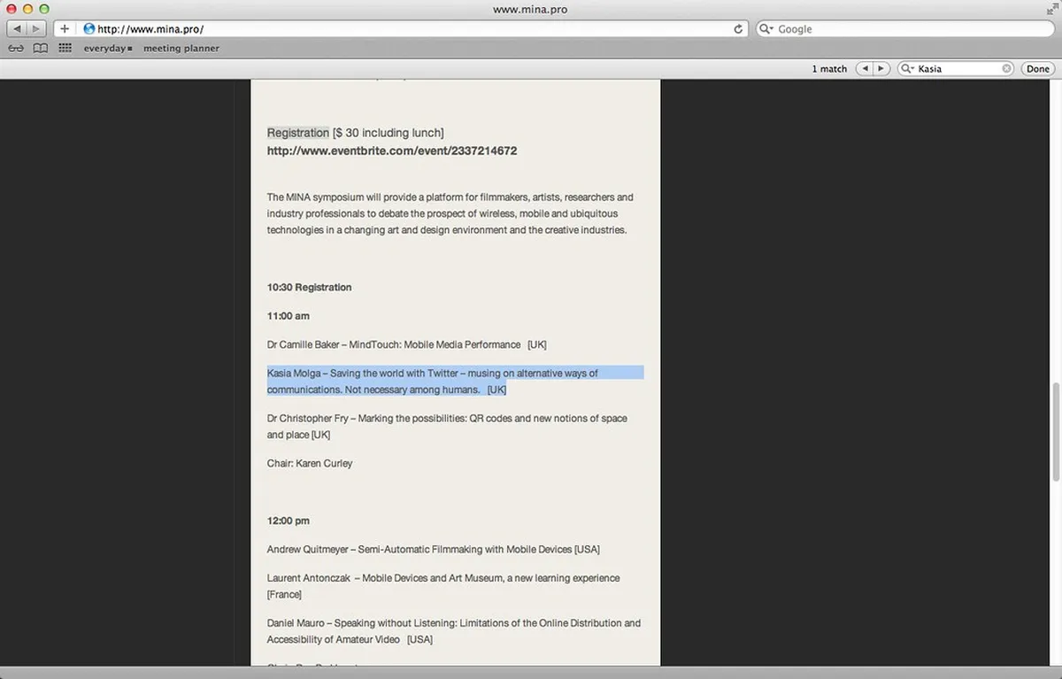Click the site globe icon in address bar

click(89, 29)
